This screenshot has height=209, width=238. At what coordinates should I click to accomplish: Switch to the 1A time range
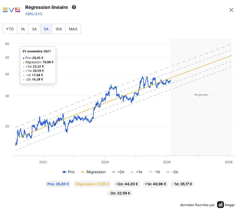(23, 29)
